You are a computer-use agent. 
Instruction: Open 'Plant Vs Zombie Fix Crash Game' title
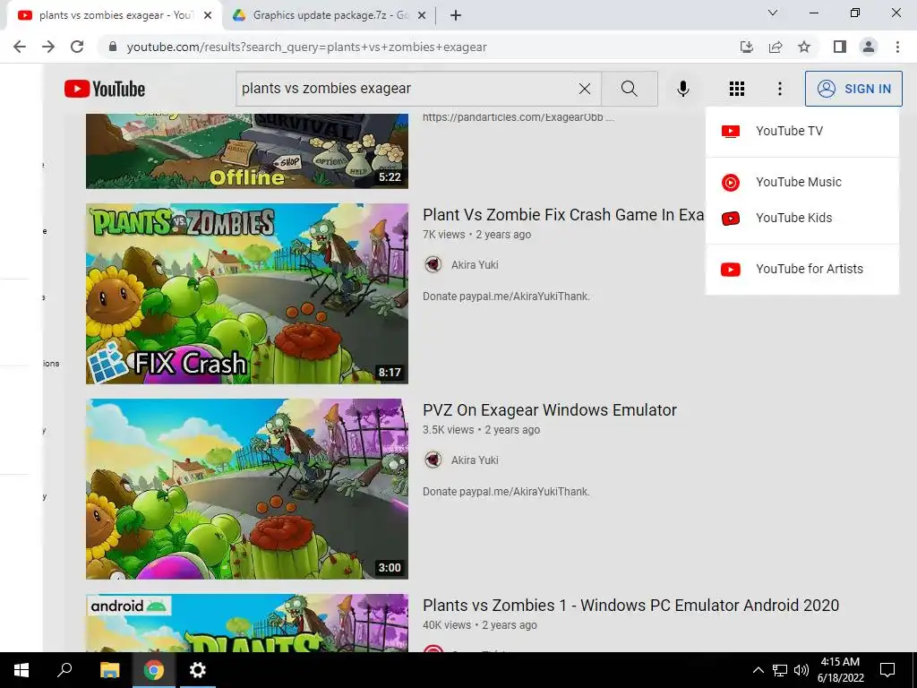(563, 215)
